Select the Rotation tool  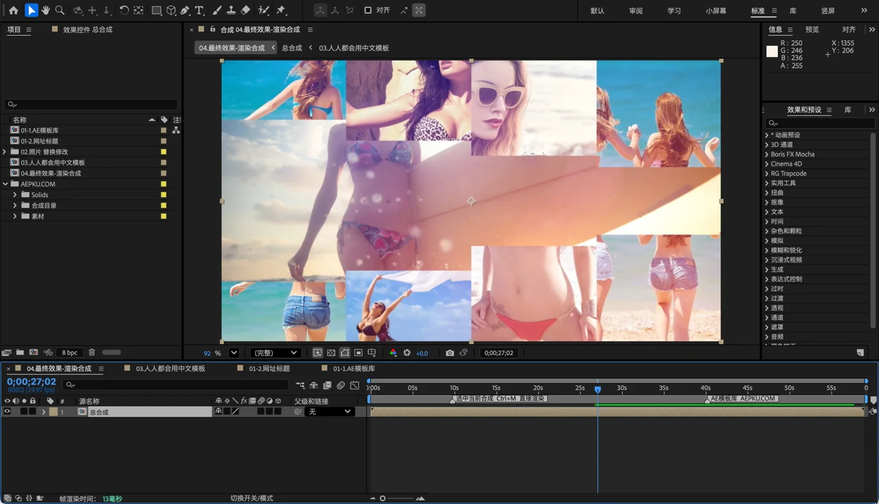point(124,10)
